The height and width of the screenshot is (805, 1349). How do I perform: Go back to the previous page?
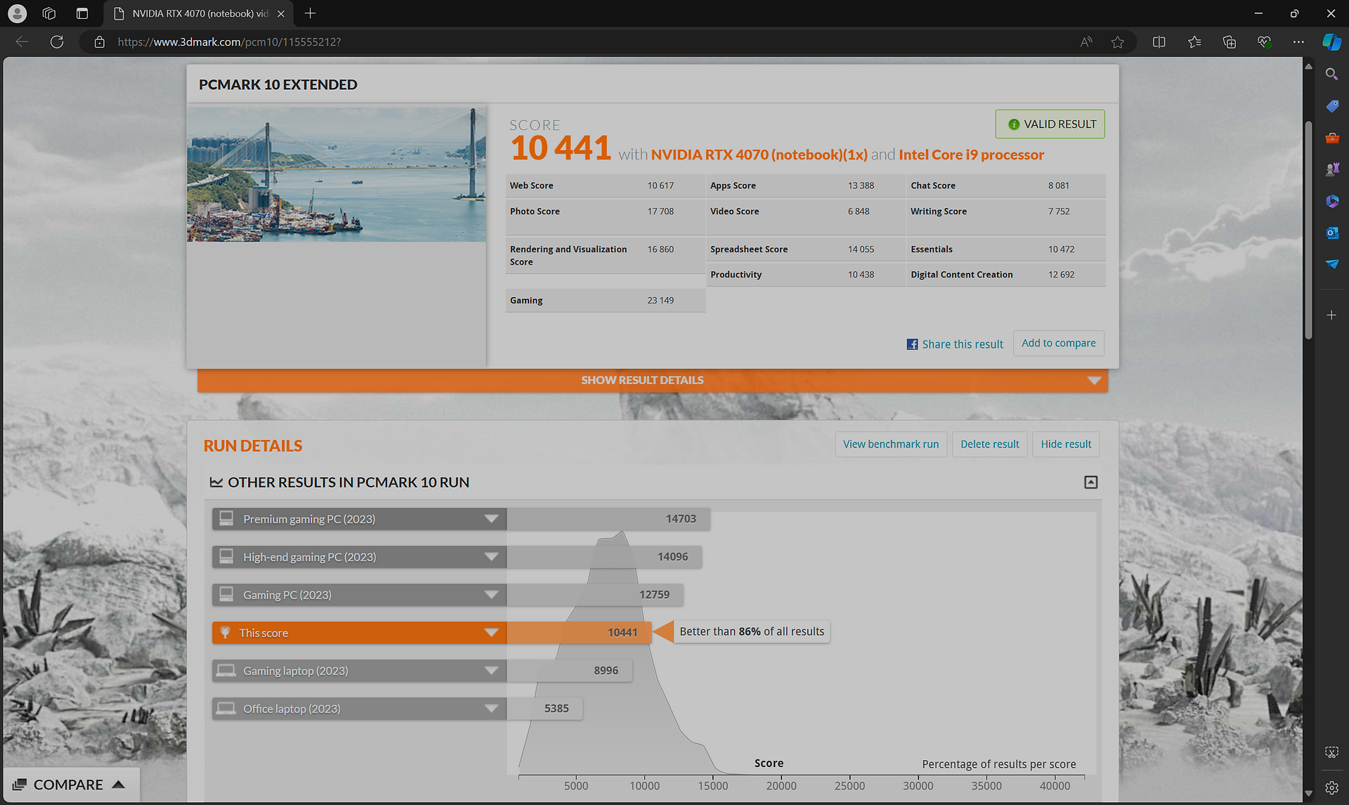(22, 42)
